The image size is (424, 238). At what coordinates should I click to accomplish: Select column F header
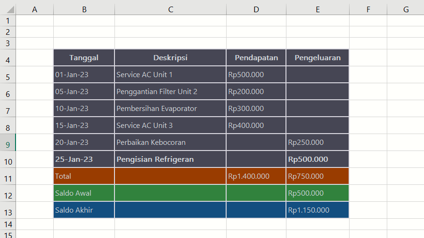[368, 10]
